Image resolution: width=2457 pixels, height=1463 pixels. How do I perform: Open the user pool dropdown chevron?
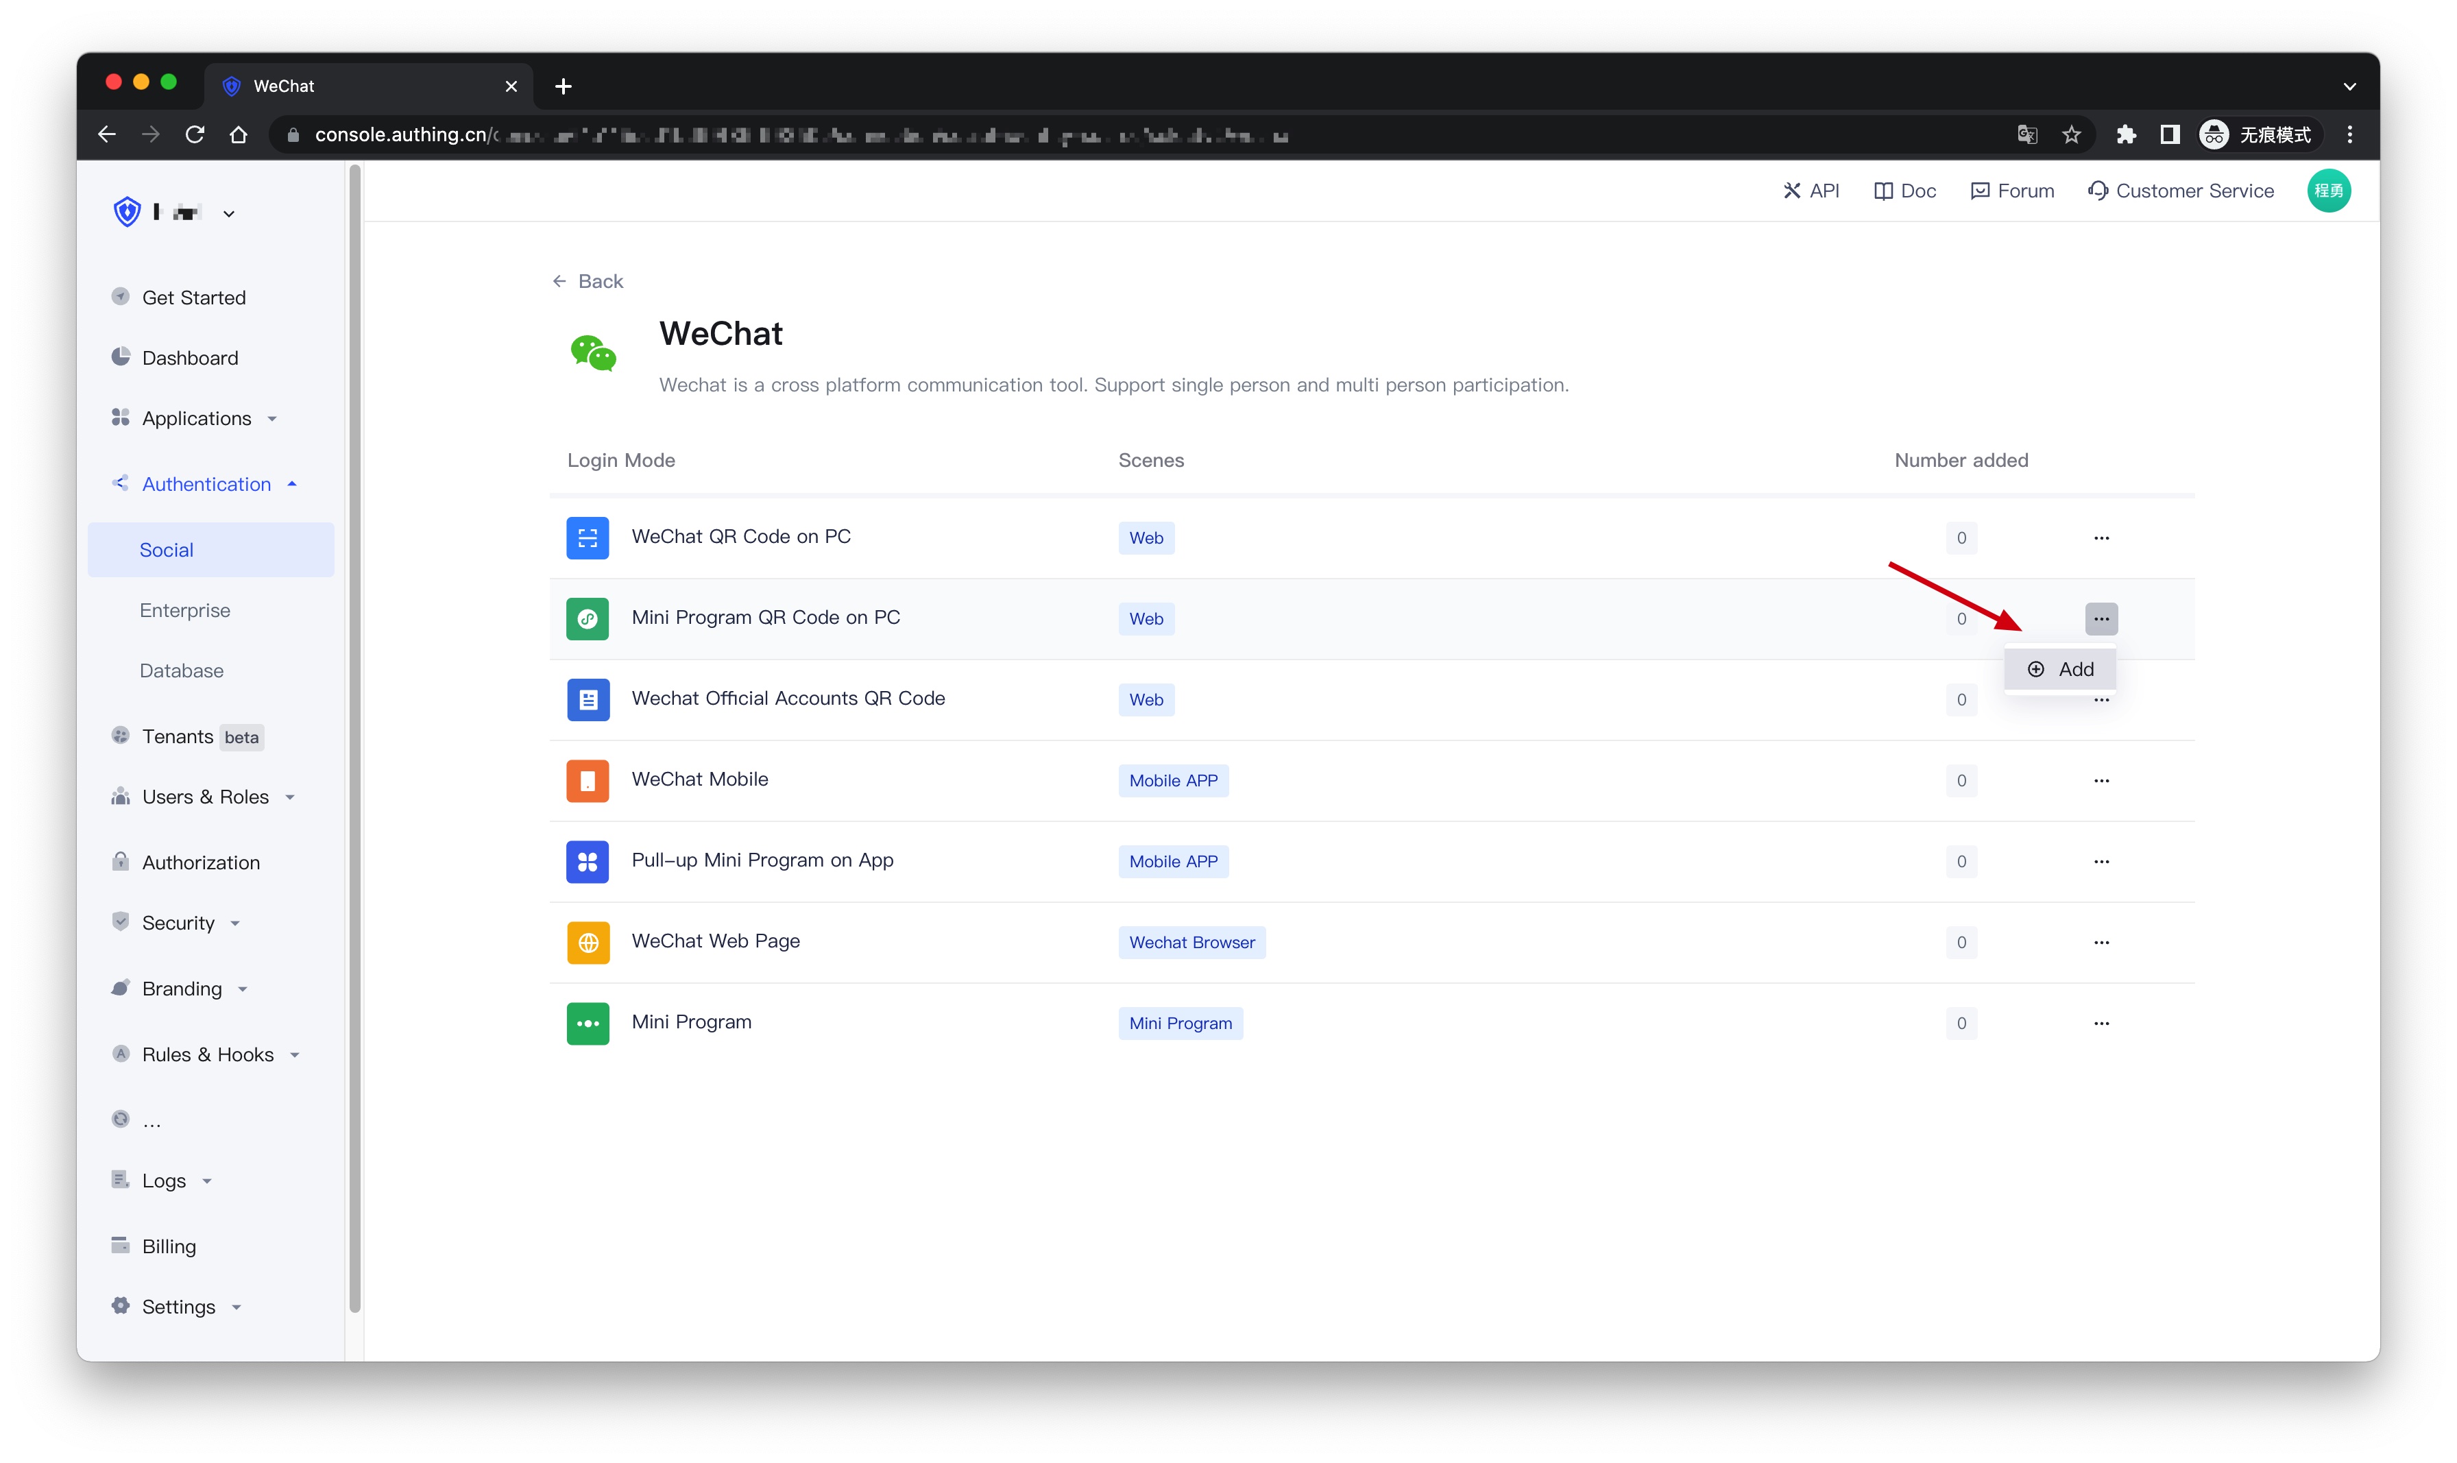[229, 213]
